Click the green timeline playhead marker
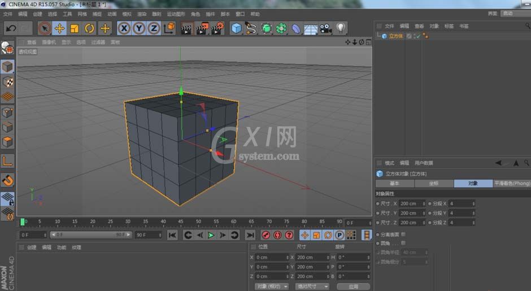This screenshot has height=291, width=531. (23, 222)
